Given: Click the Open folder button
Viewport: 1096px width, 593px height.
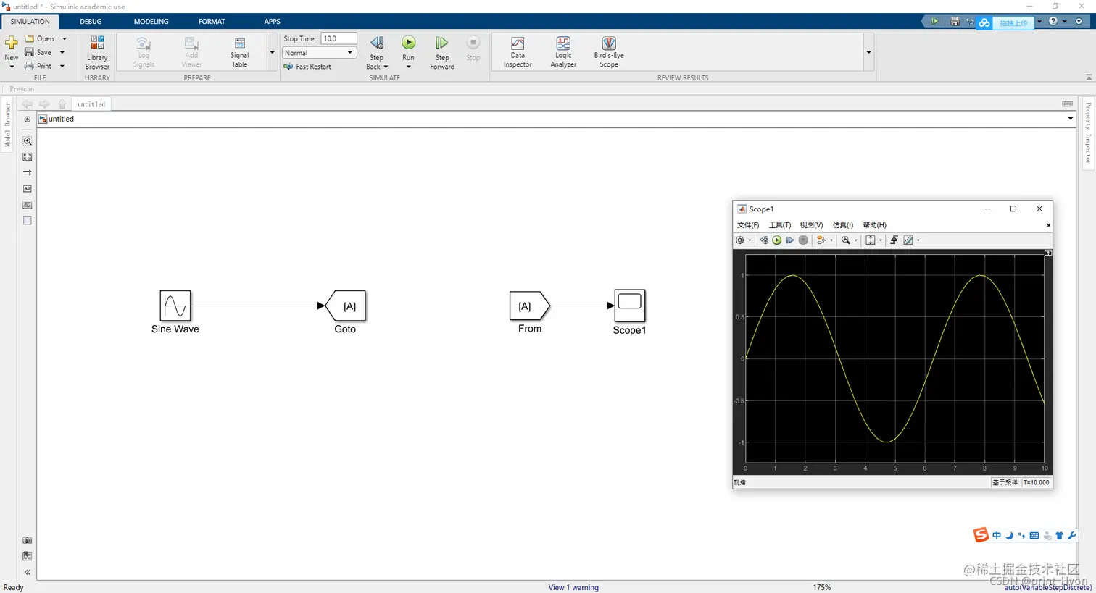Looking at the screenshot, I should click(x=39, y=38).
